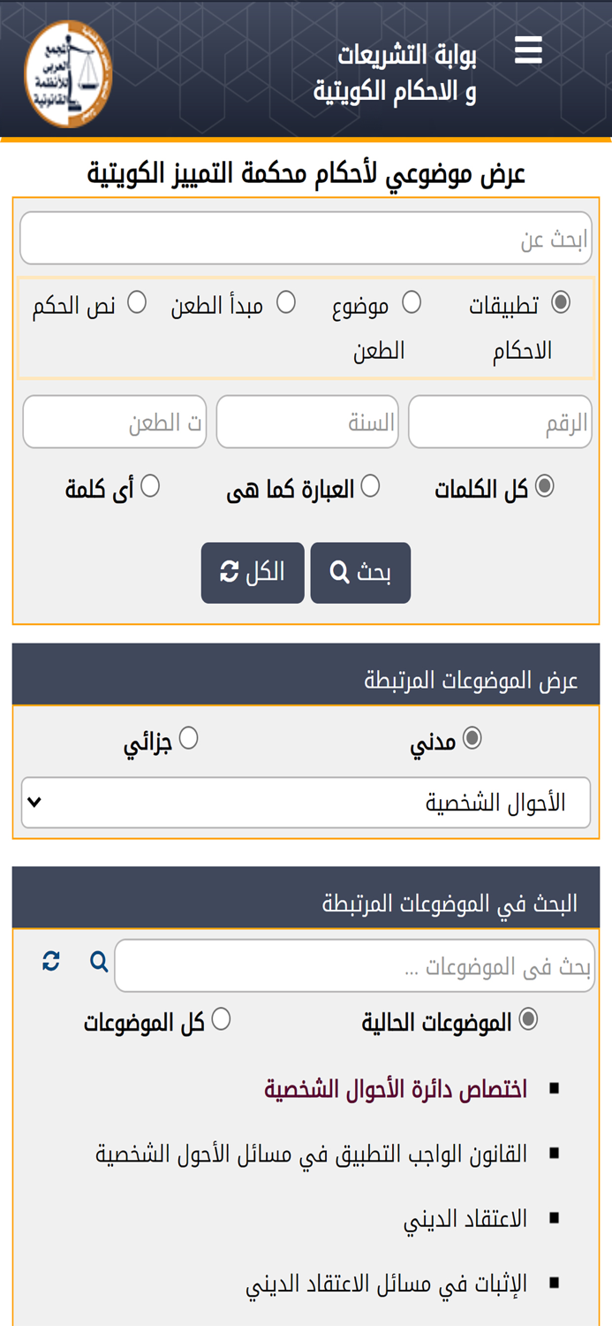Click the ابحث عن search field
The width and height of the screenshot is (612, 1326).
tap(306, 238)
